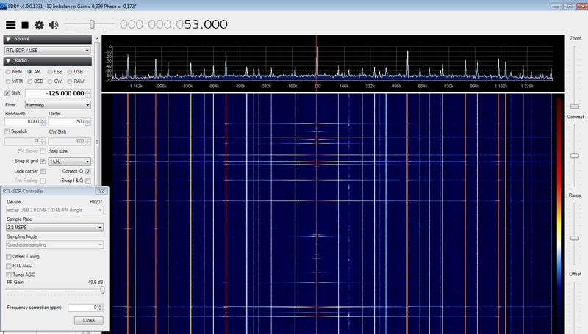Screen dimensions: 588x334
Task: Click the Frequency correction ppm field
Action: click(x=83, y=308)
